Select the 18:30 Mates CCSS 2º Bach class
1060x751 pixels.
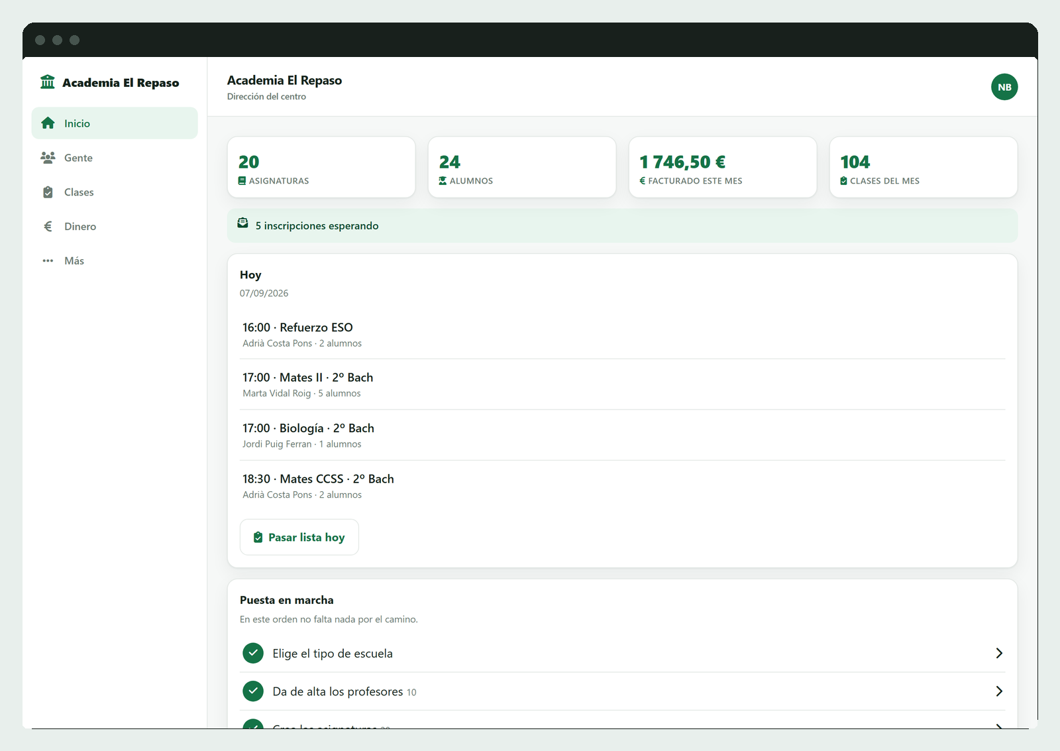pyautogui.click(x=623, y=486)
